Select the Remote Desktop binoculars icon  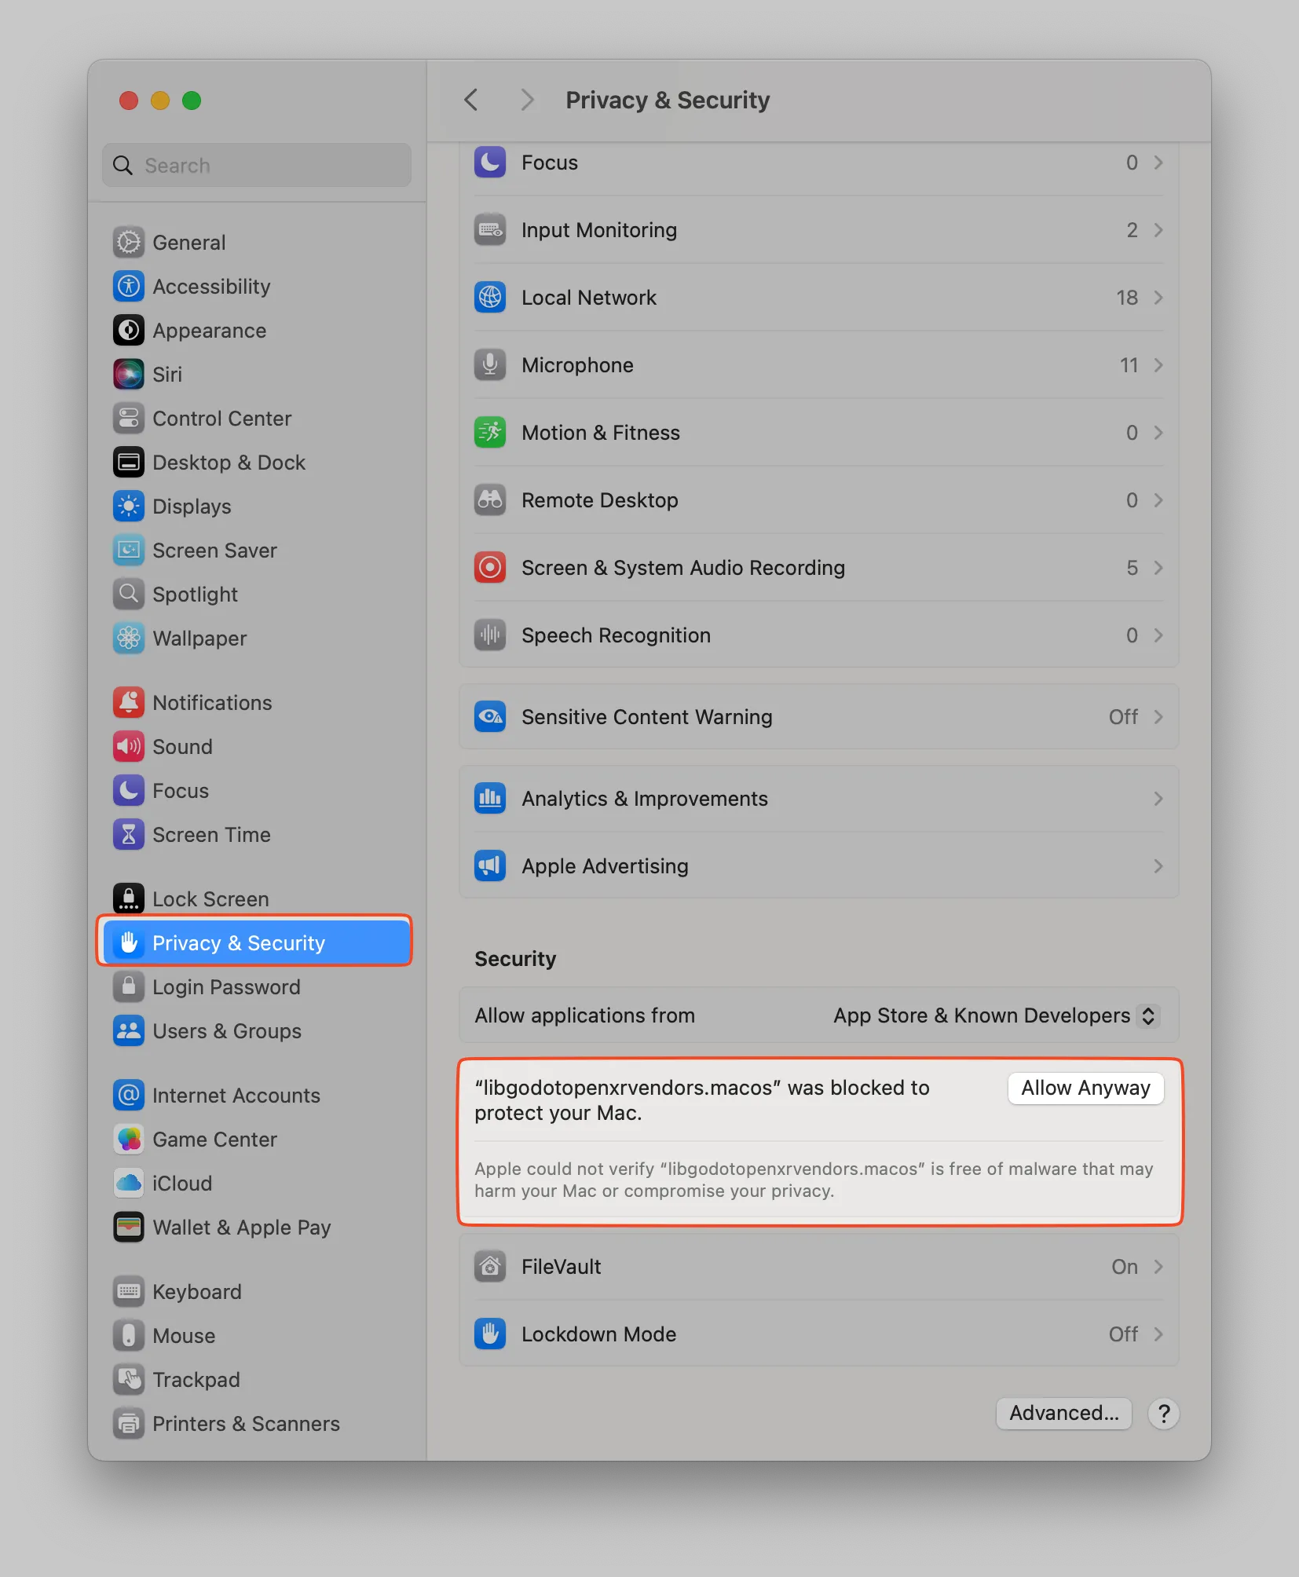[490, 500]
